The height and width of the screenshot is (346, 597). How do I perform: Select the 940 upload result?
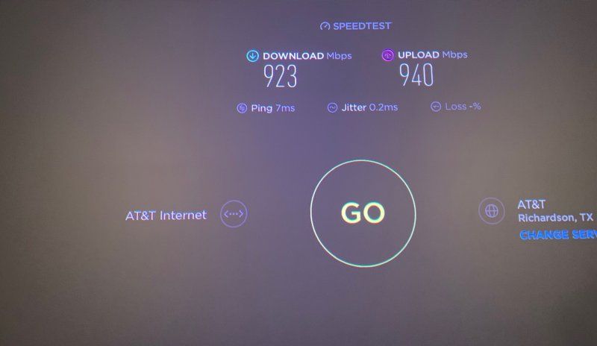click(x=416, y=75)
